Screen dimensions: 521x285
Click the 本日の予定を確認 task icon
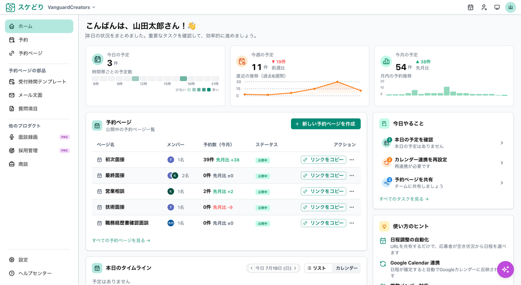click(x=386, y=143)
